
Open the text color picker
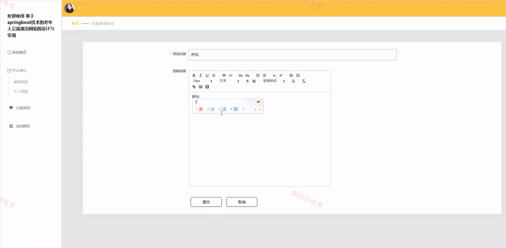point(247,81)
